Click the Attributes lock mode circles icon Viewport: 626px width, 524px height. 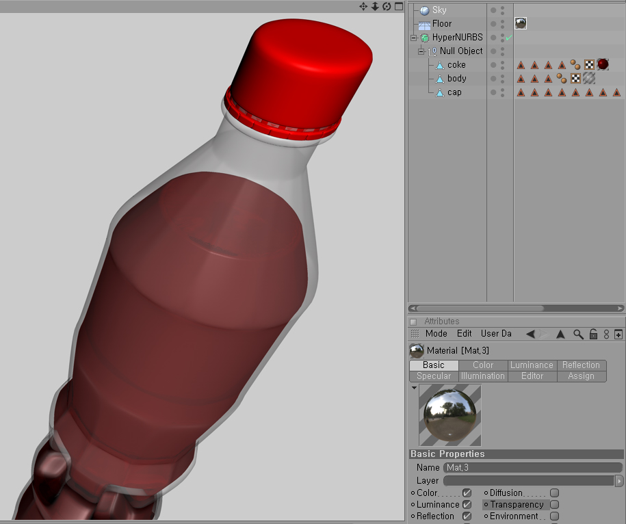point(606,334)
